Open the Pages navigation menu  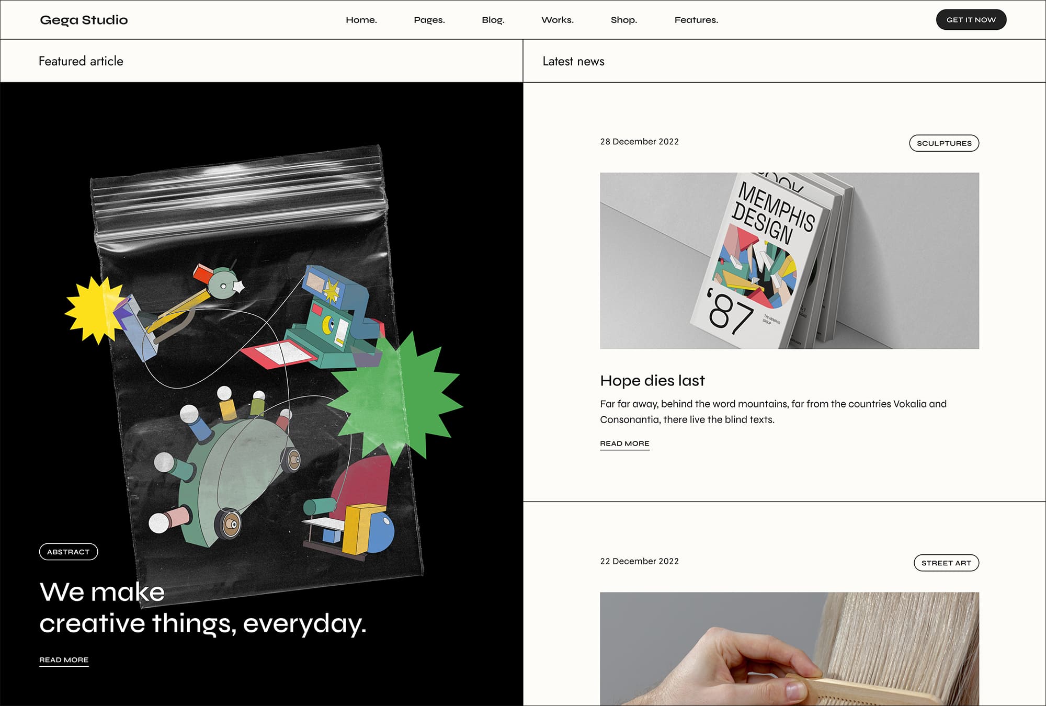click(x=429, y=20)
